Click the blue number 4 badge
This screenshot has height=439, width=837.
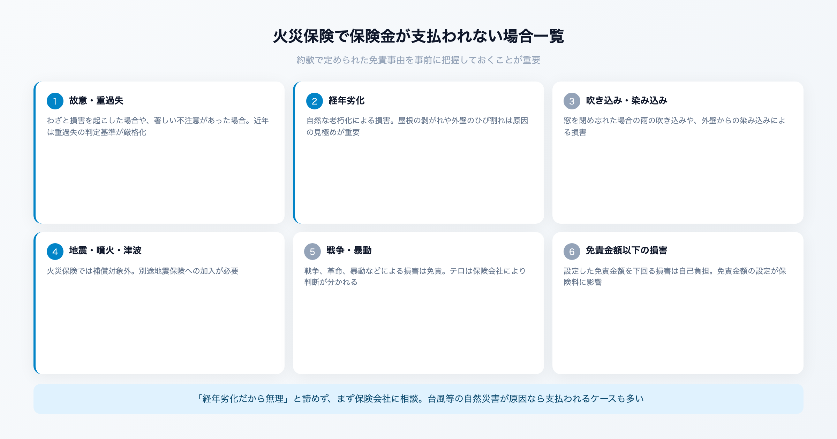click(55, 252)
